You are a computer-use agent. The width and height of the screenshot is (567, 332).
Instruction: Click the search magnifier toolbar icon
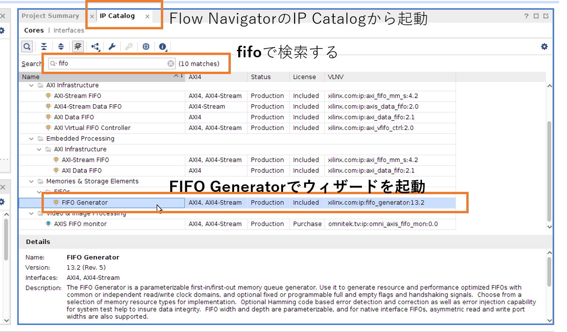(27, 47)
